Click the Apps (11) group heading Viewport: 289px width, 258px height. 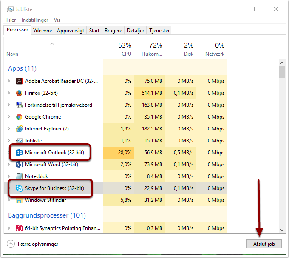point(22,68)
